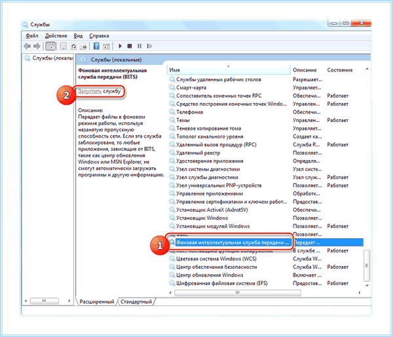Viewport: 393px width, 337px height.
Task: Click the Properties toolbar icon
Action: pos(63,46)
